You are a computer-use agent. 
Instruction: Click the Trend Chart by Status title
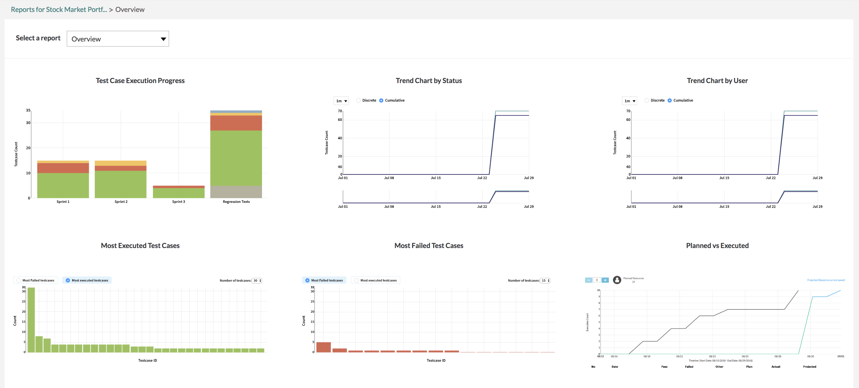tap(429, 81)
